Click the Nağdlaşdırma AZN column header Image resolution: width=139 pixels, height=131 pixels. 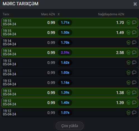coord(111,14)
